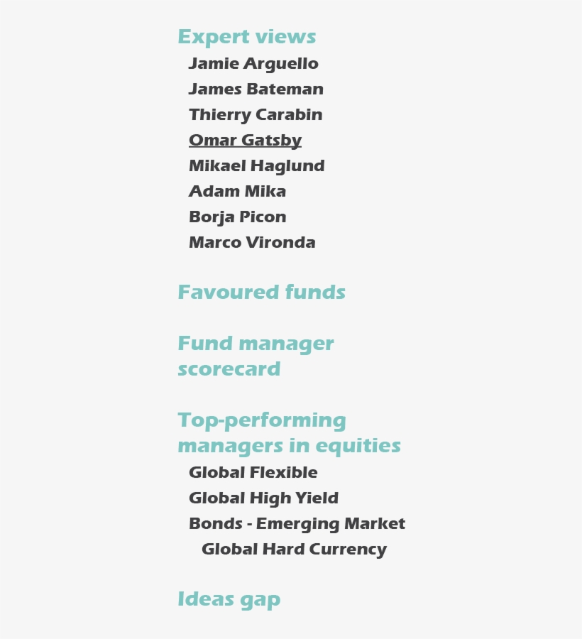Viewport: 582px width, 639px height.
Task: Open Fund manager scorecard heading
Action: pyautogui.click(x=256, y=356)
